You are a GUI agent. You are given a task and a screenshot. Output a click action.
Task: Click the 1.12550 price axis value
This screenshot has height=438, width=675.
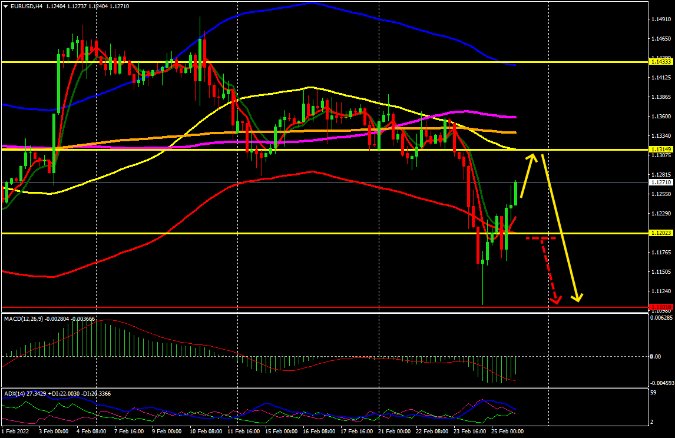[x=661, y=194]
